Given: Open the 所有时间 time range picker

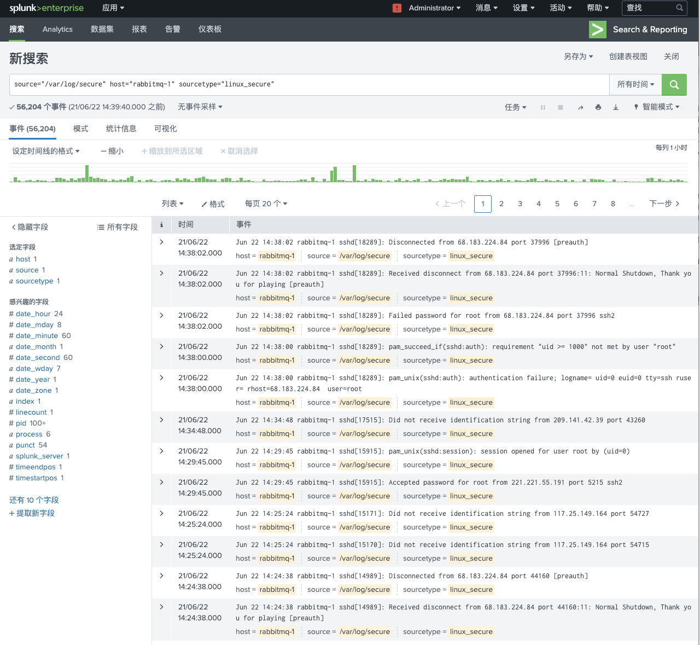Looking at the screenshot, I should pyautogui.click(x=635, y=84).
